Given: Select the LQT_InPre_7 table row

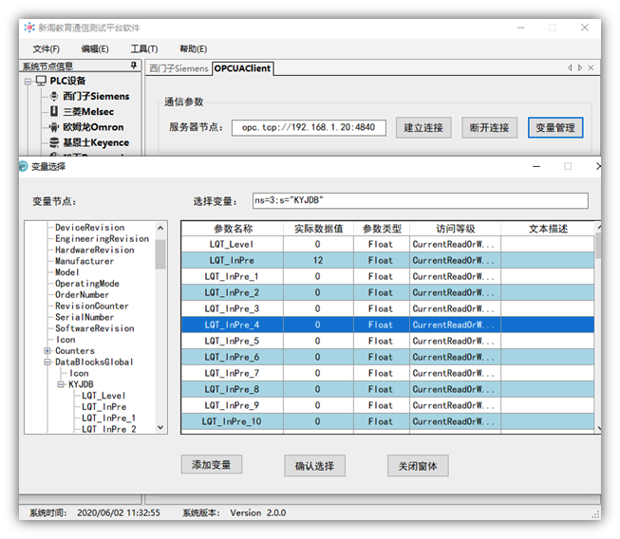Looking at the screenshot, I should pyautogui.click(x=388, y=373).
